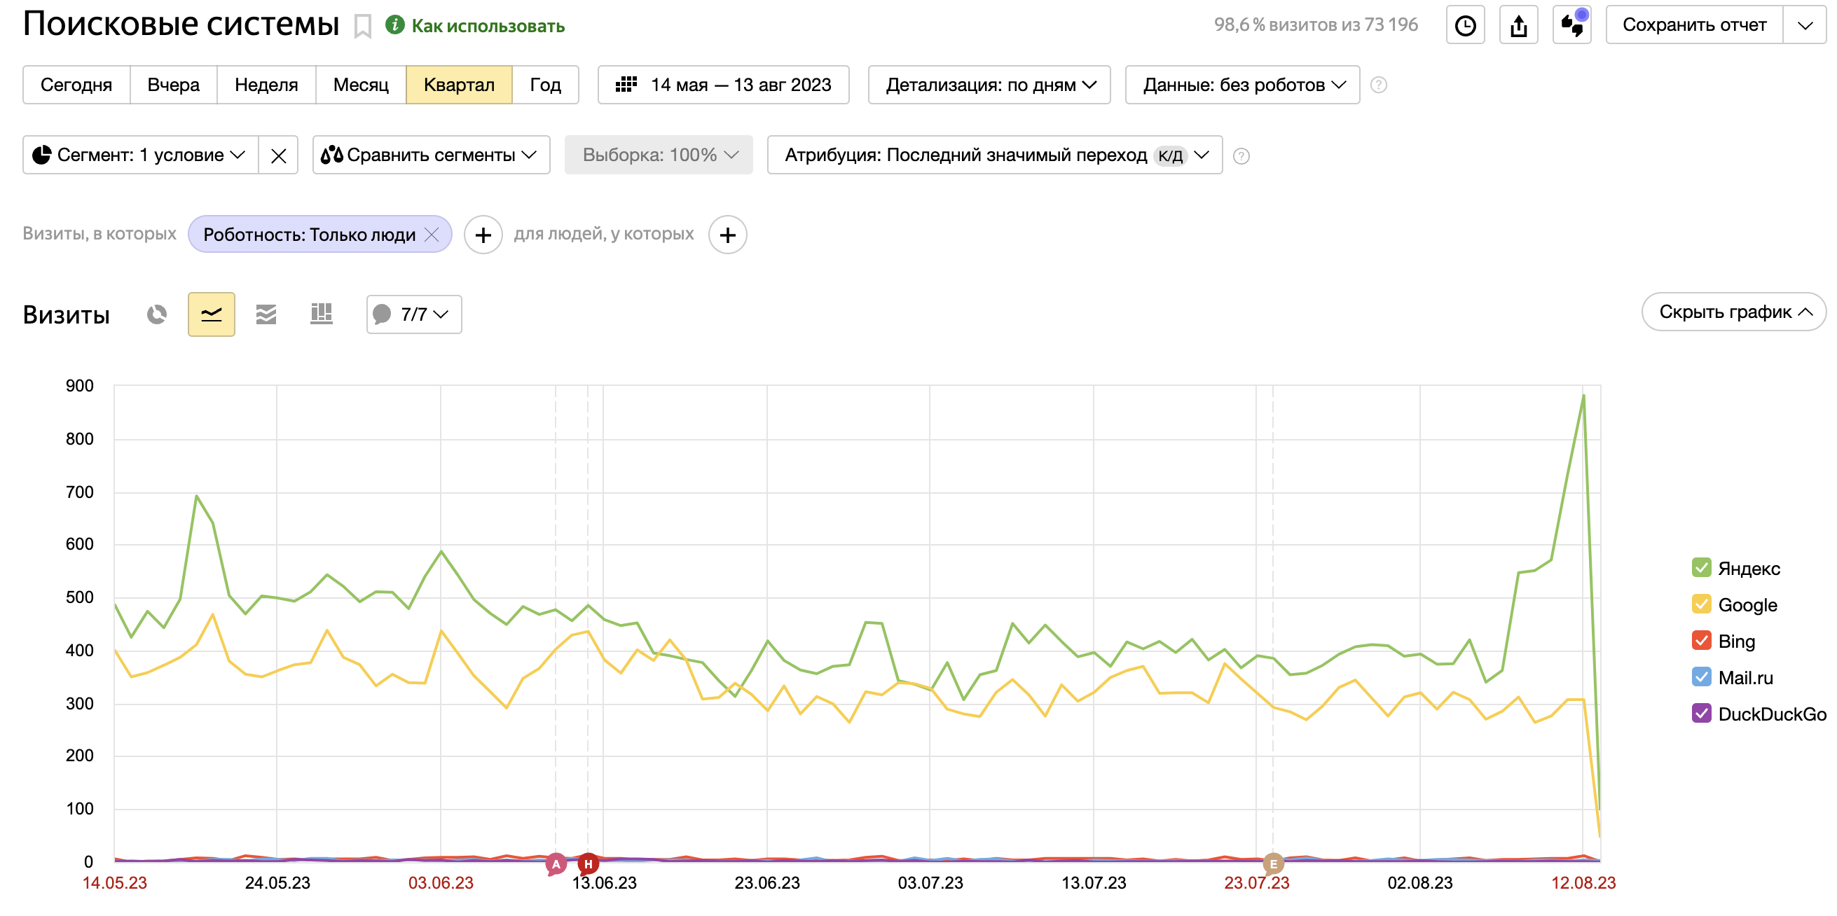This screenshot has width=1837, height=916.
Task: Expand the Атрибуция dropdown
Action: pos(994,155)
